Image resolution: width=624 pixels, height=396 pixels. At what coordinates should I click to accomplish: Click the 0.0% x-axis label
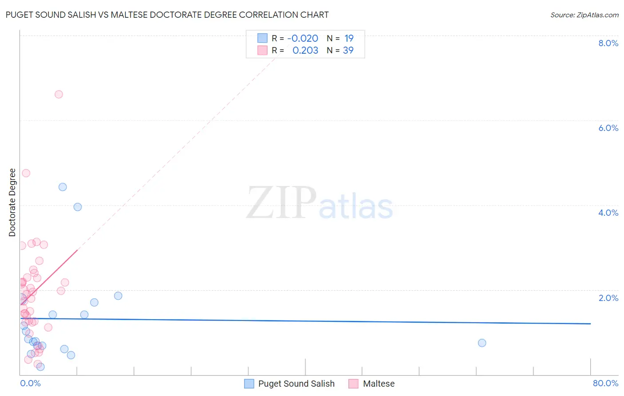(30, 383)
